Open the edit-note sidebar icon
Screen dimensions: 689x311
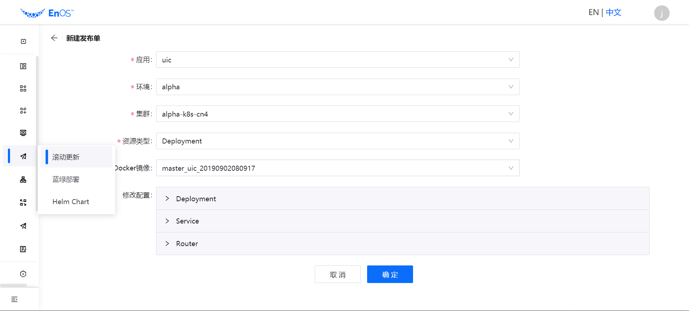point(23,249)
